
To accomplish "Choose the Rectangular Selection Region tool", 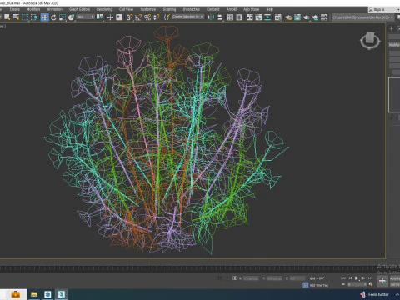I will click(25, 17).
